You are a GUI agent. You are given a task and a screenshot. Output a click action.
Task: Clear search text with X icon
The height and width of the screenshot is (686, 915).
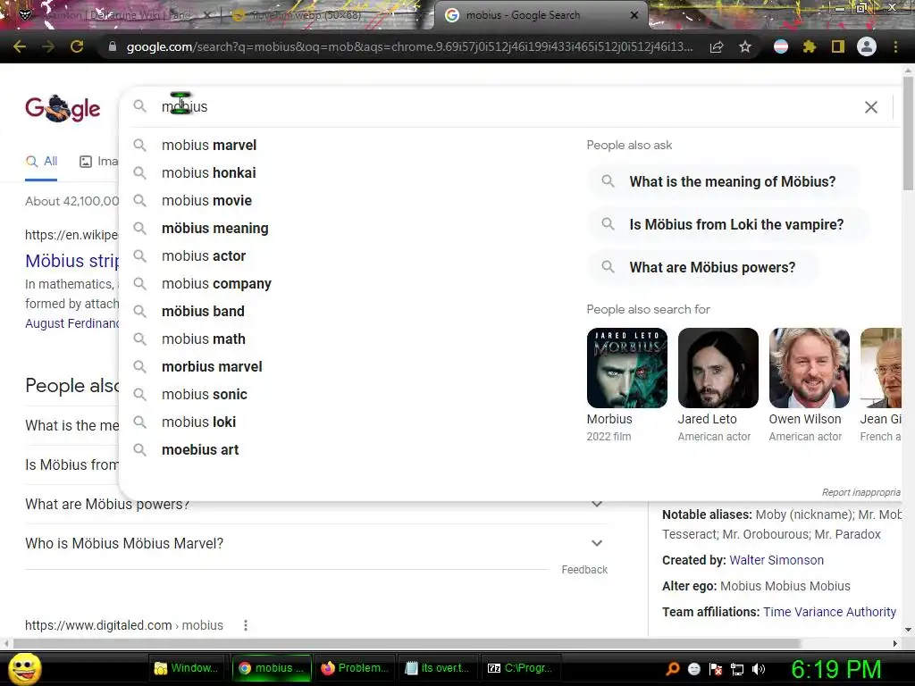pos(870,107)
